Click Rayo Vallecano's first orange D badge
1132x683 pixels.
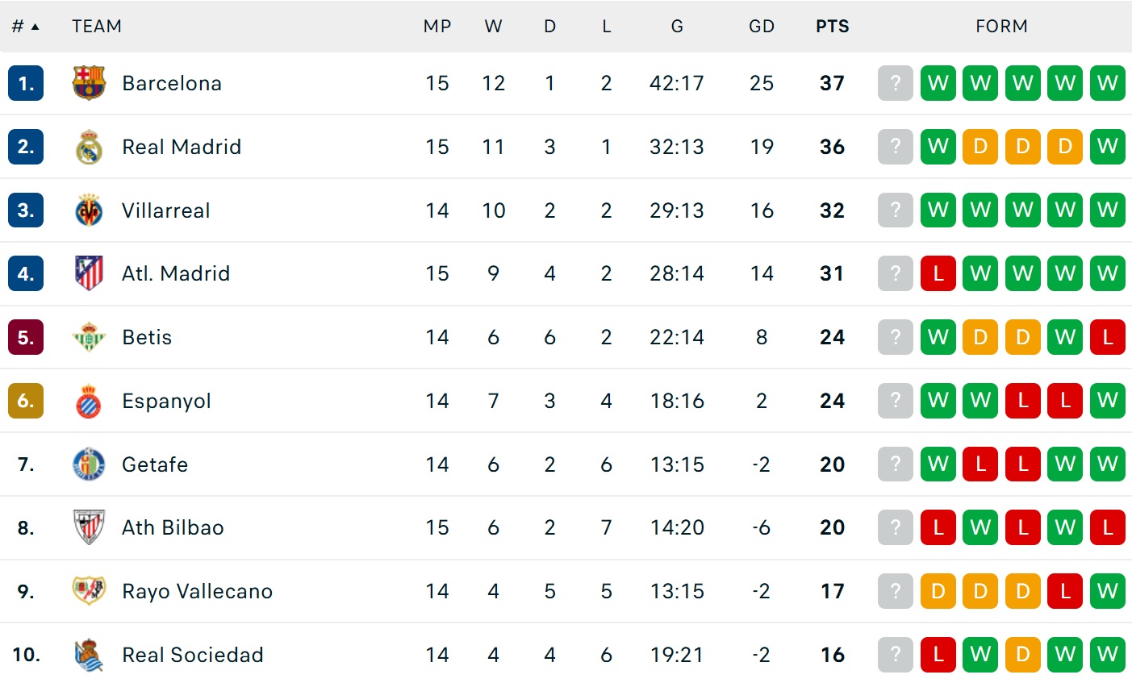tap(938, 591)
